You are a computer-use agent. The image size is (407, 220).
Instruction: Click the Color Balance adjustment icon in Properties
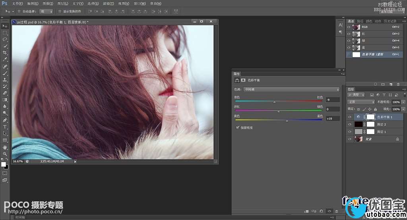click(x=237, y=80)
